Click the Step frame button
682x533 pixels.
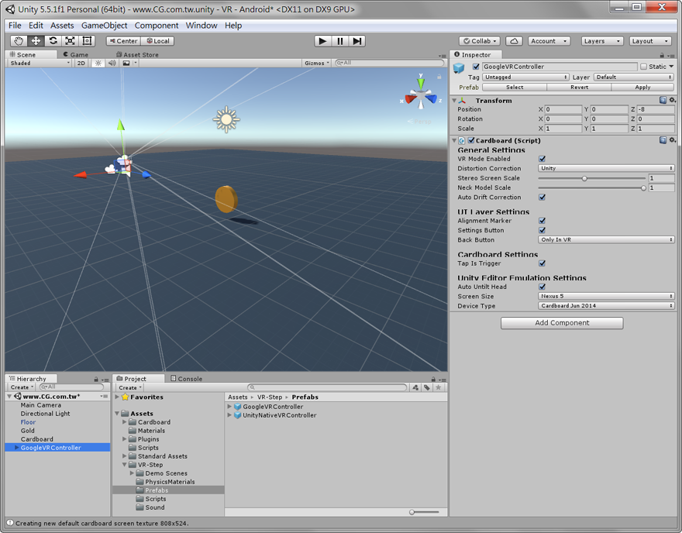[356, 41]
